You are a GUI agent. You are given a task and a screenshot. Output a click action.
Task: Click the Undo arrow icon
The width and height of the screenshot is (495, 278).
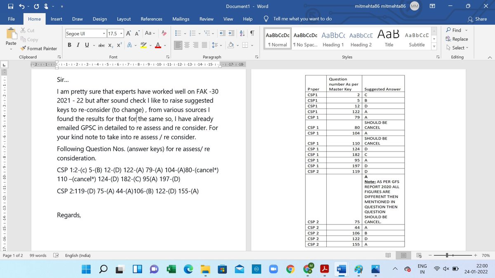(22, 6)
